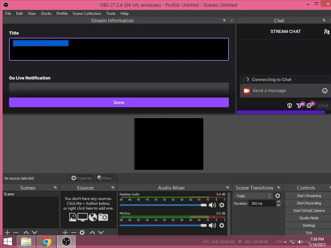Click Start Recording button
331x248 pixels.
[x=309, y=203]
